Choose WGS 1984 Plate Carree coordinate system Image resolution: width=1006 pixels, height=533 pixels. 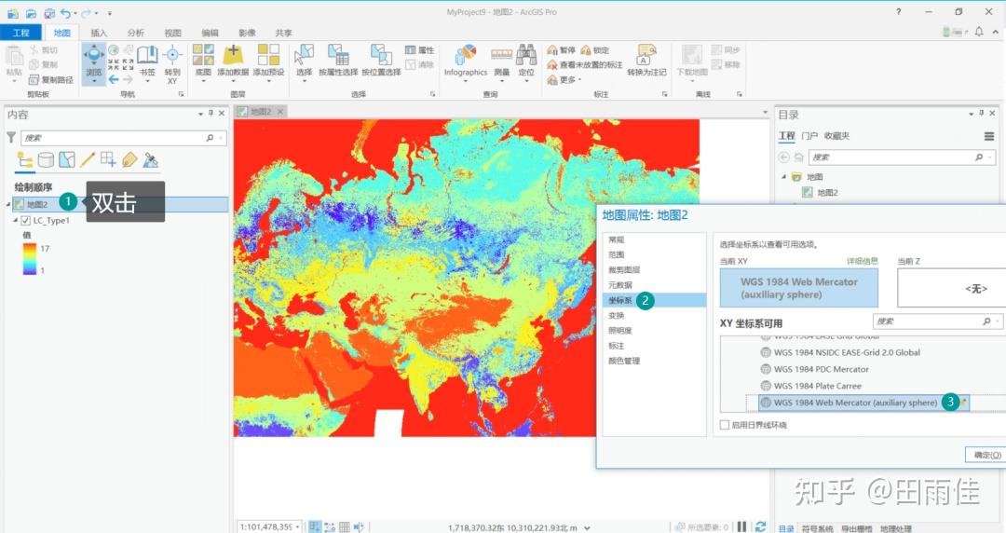pos(818,386)
